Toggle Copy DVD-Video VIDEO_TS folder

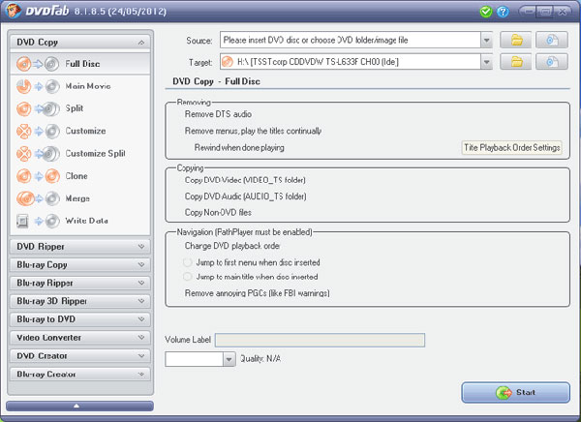pyautogui.click(x=245, y=180)
